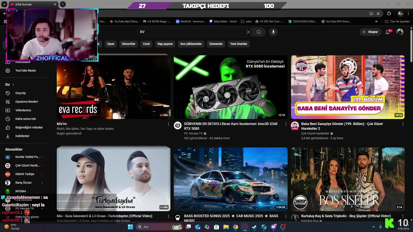Viewport: 413px width, 232px height.
Task: Click the Oluştur create button
Action: (370, 32)
